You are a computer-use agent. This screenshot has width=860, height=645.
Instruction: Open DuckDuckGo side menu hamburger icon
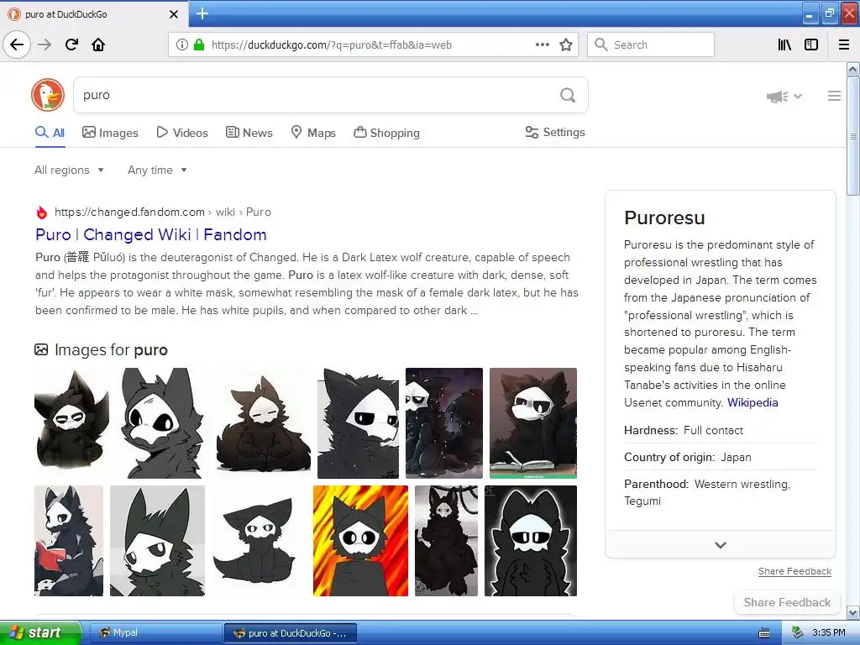834,96
